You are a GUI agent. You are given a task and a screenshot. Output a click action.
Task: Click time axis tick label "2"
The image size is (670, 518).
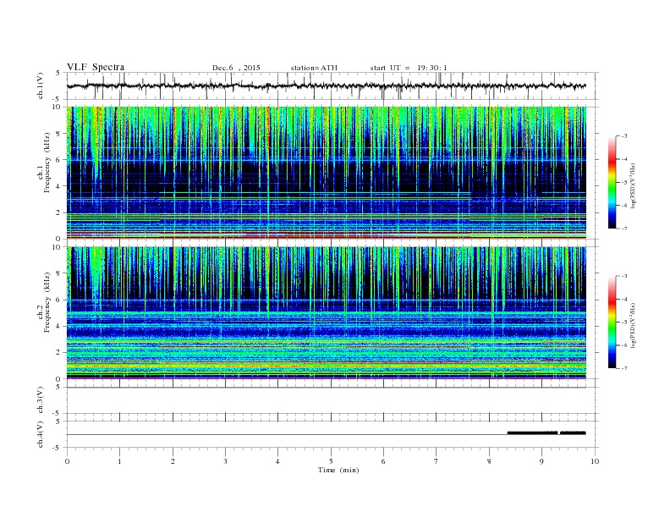(x=173, y=461)
